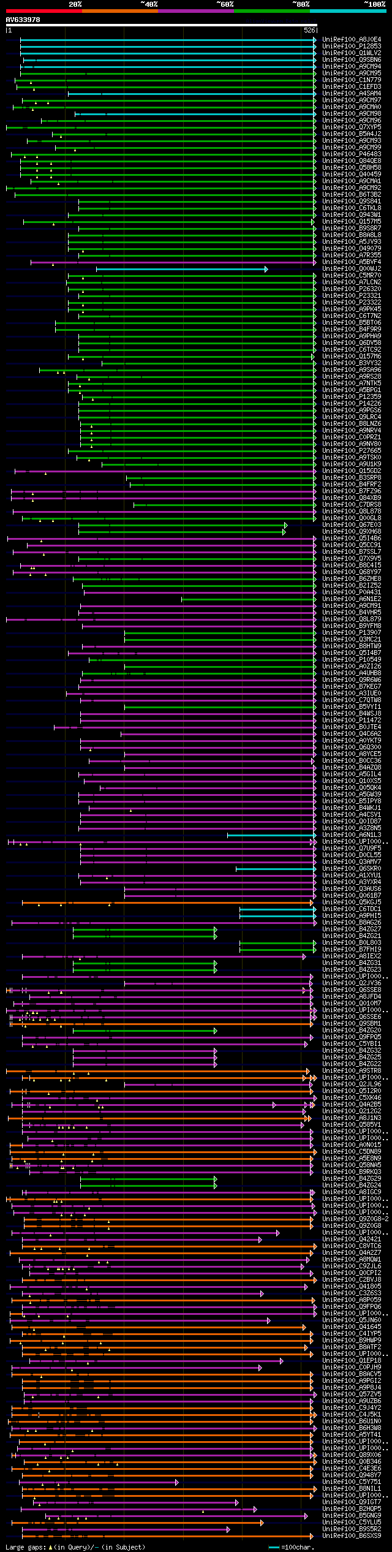Select hit label UniRef100_B6SXS9
The height and width of the screenshot is (1552, 392).
click(x=352, y=1536)
